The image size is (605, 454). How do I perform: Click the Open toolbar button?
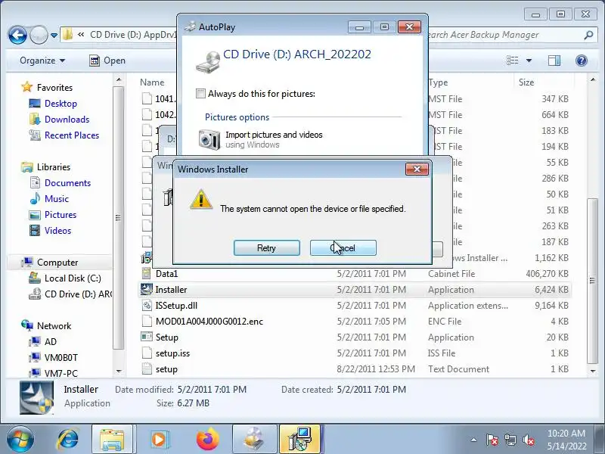(107, 61)
